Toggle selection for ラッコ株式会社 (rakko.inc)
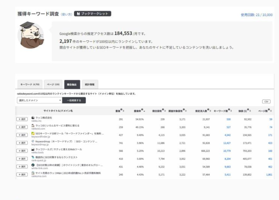279x200 pixels. pos(22,119)
